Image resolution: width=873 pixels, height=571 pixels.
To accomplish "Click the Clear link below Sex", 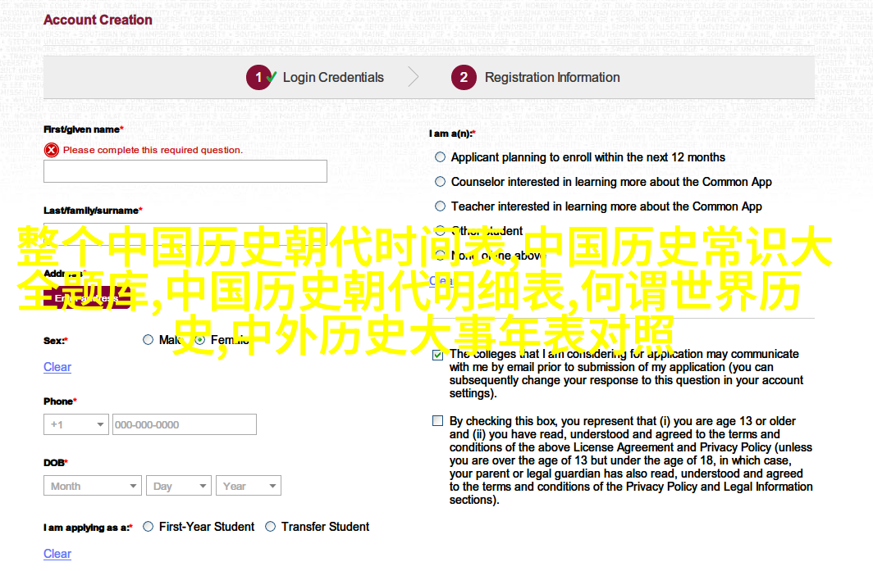I will pyautogui.click(x=57, y=367).
